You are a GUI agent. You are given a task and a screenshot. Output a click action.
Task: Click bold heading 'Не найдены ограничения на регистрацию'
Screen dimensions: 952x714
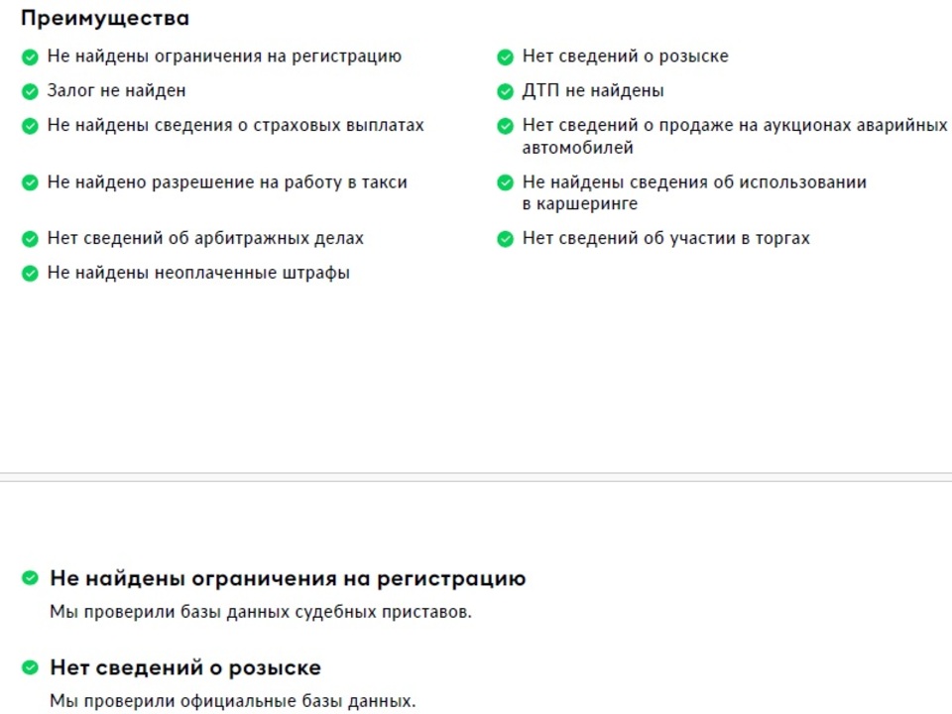288,578
